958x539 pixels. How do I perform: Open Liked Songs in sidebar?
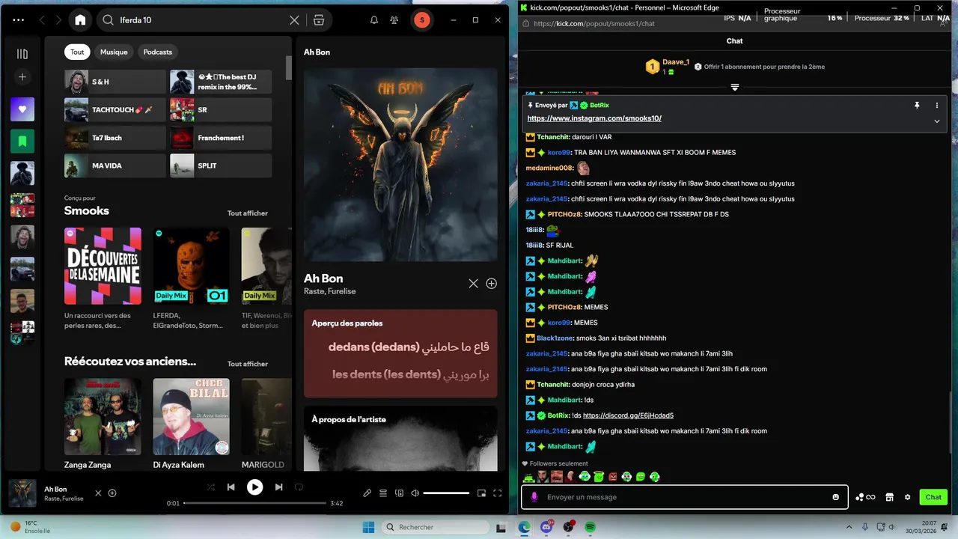[x=22, y=109]
